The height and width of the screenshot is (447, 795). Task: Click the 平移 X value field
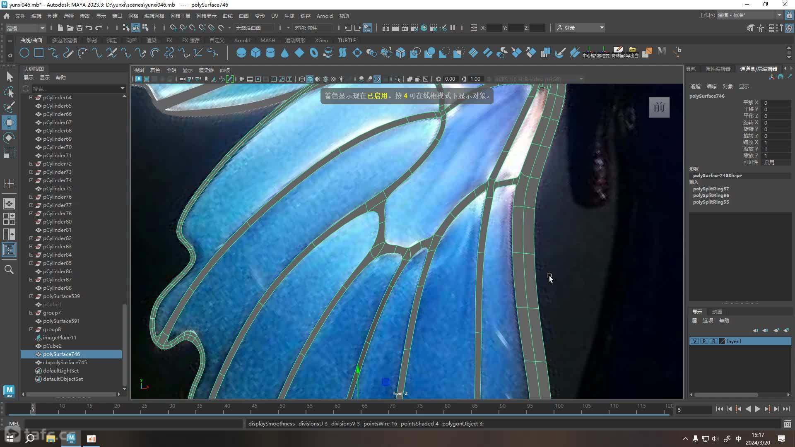777,103
